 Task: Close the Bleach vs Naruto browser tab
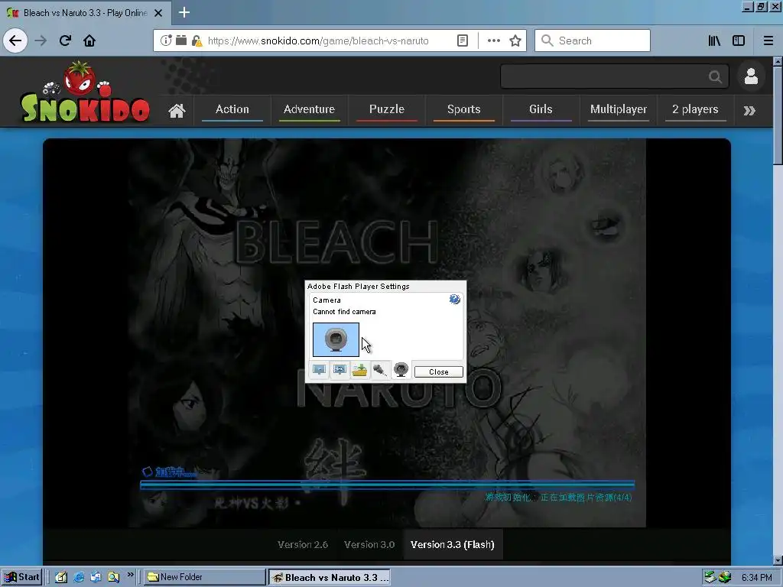(158, 13)
